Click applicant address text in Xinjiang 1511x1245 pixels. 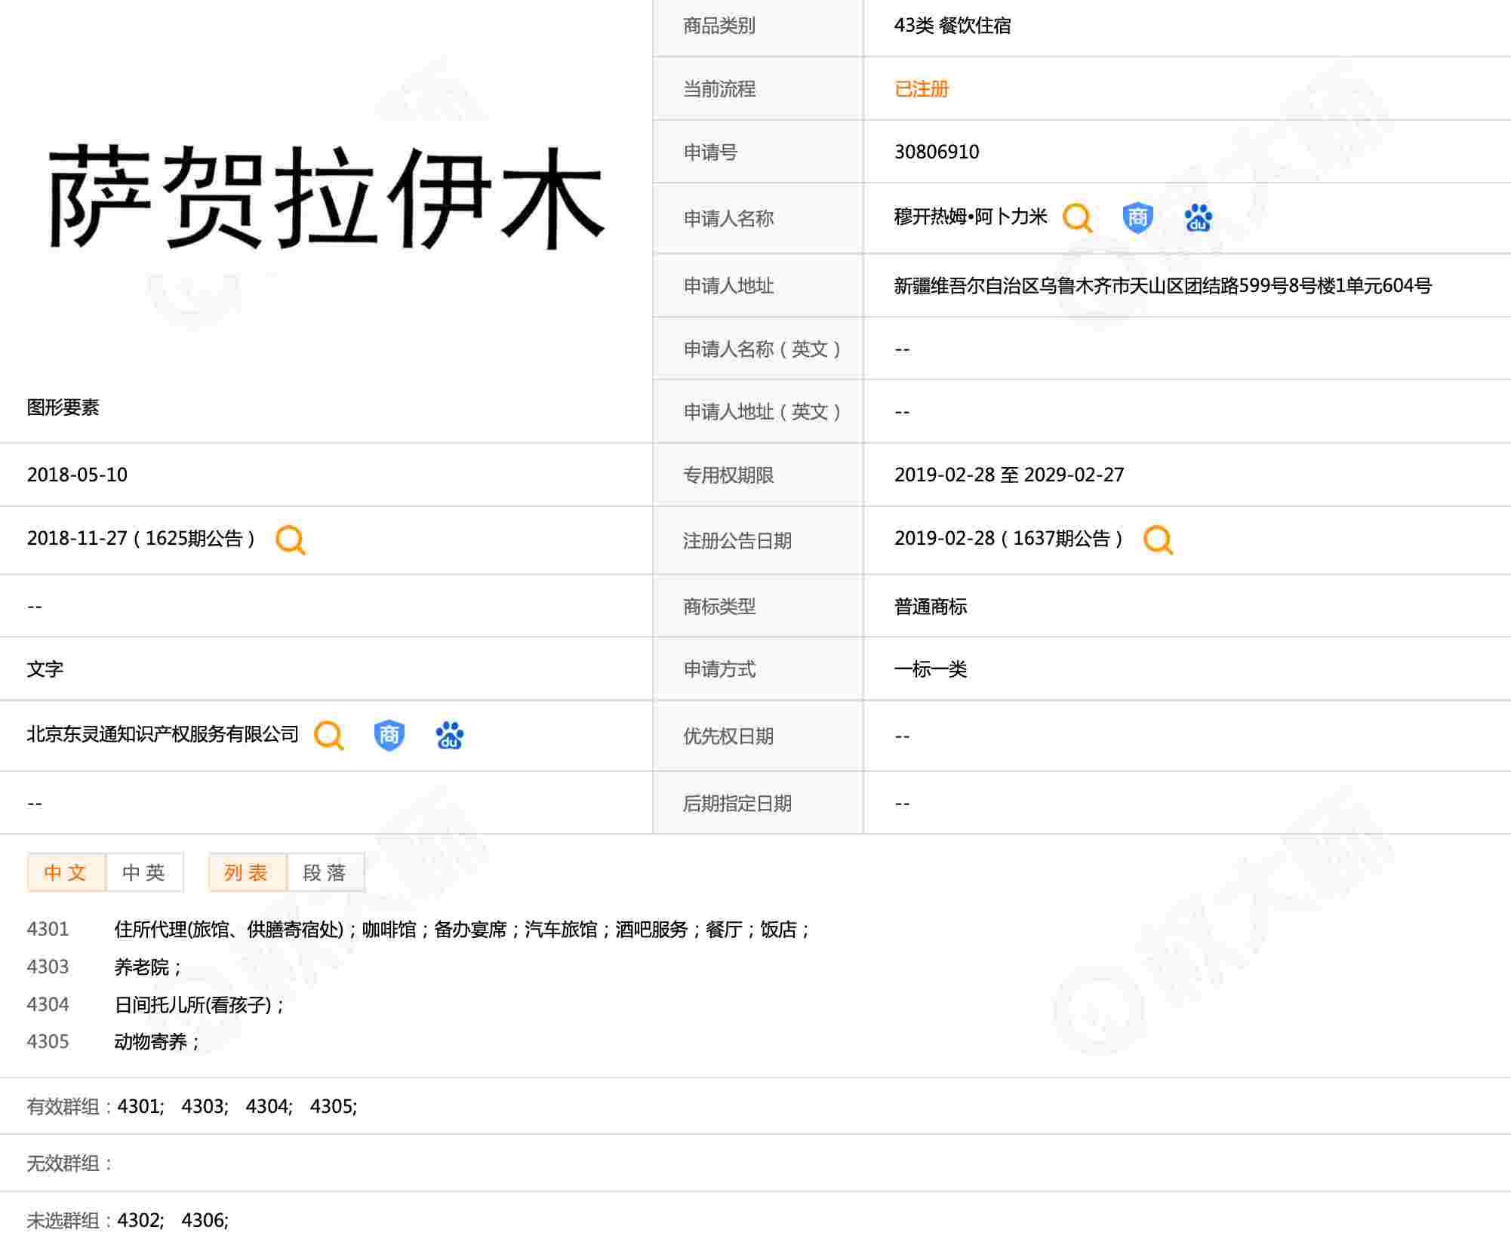(1162, 286)
